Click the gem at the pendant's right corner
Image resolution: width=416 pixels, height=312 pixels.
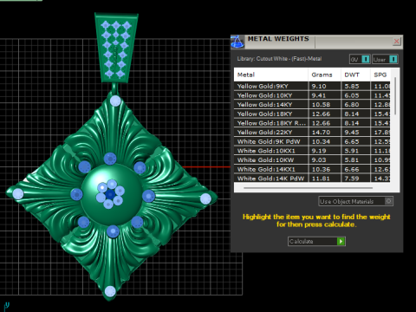point(205,198)
